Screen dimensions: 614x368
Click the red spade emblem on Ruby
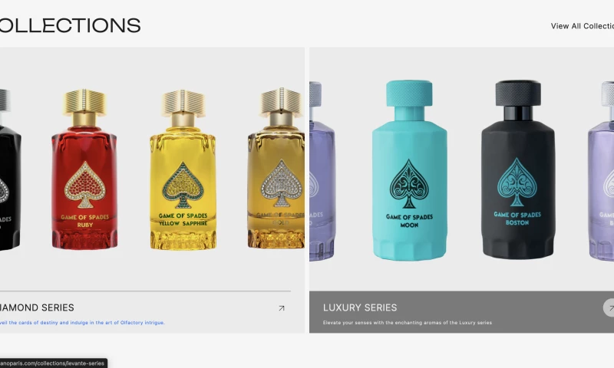(84, 185)
